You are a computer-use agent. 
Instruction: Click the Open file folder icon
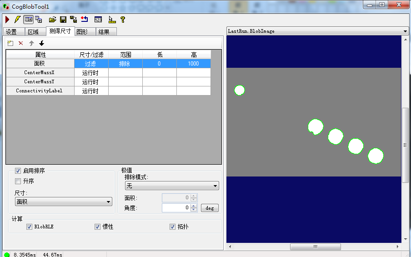(x=52, y=20)
